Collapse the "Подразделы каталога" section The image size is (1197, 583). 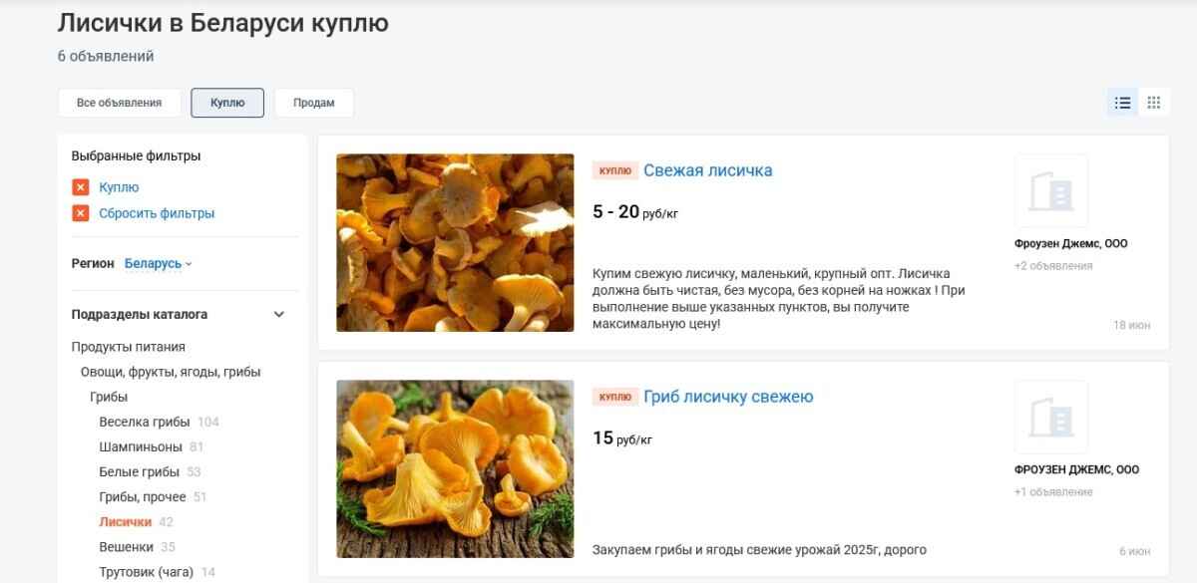[x=280, y=313]
